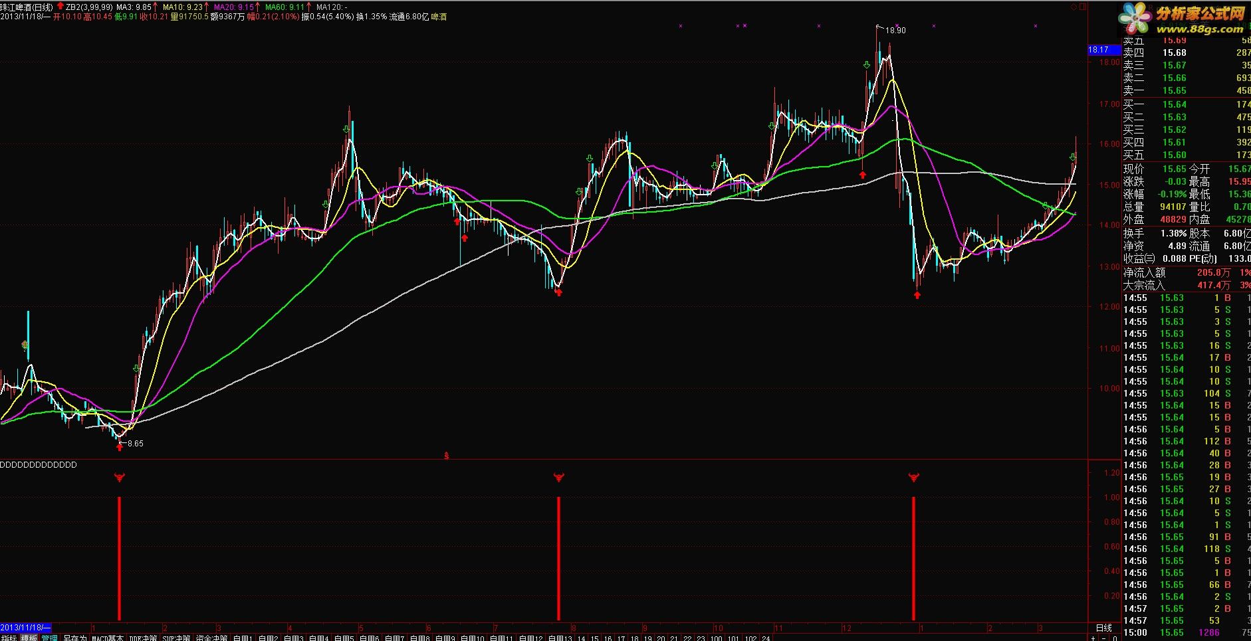The width and height of the screenshot is (1251, 641).
Task: Select template tab 21
Action: 674,638
